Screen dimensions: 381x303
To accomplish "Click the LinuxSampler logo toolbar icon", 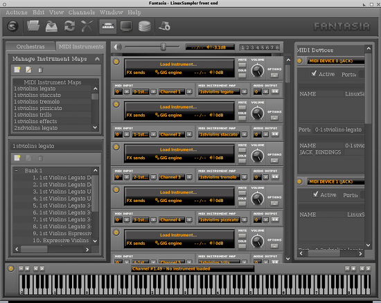I will tap(12, 26).
